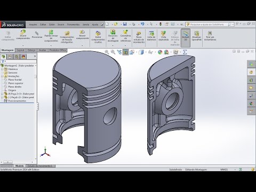Image resolution: width=256 pixels, height=192 pixels.
Task: Open Componentes de fixação inteligentes
Action: (67, 37)
